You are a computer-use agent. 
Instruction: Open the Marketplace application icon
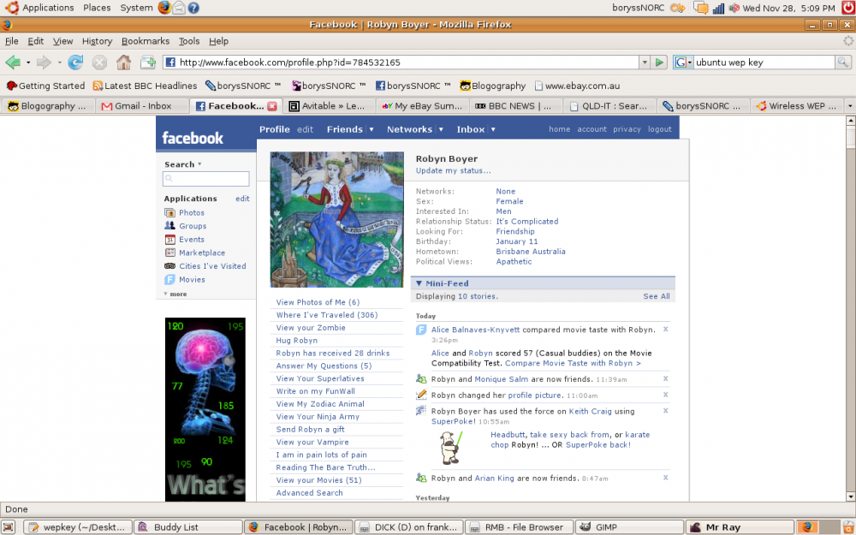(169, 253)
